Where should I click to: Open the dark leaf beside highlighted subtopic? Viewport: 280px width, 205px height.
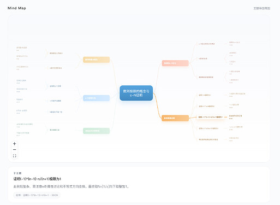(235, 117)
